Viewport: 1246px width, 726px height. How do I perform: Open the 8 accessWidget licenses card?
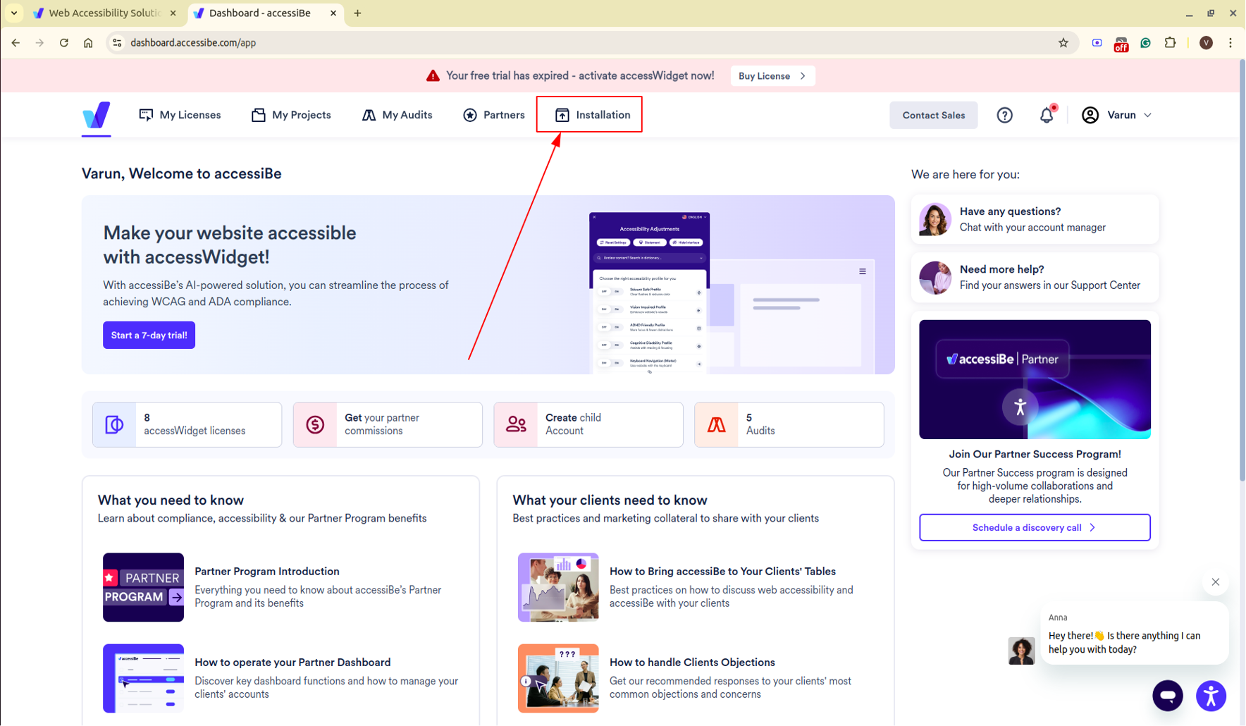point(187,424)
